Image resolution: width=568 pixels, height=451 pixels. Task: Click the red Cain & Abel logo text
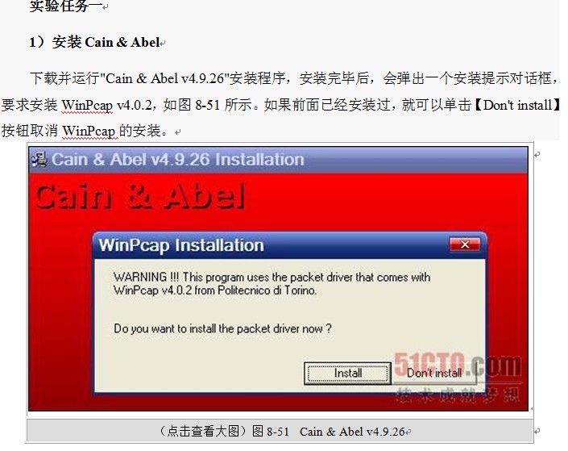[140, 196]
